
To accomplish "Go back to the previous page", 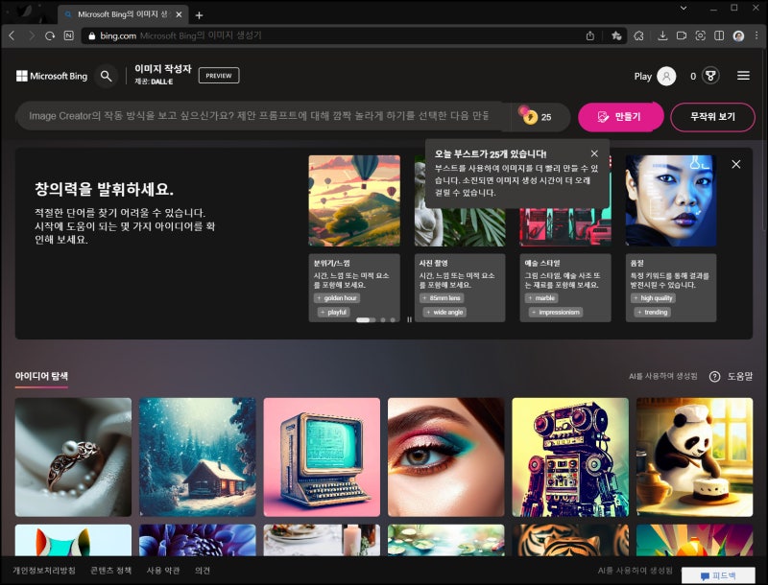I will [x=12, y=35].
